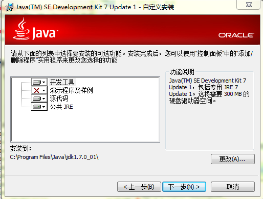Select the 开发工具 tree item
Image resolution: width=263 pixels, height=199 pixels.
tap(62, 82)
